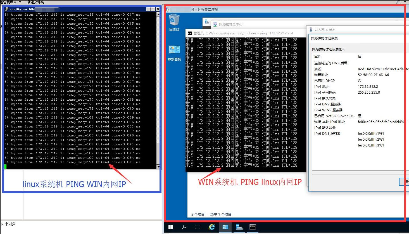Click the icmp_seq=191 line in PuTTY
Image resolution: width=409 pixels, height=234 pixels.
(x=72, y=162)
